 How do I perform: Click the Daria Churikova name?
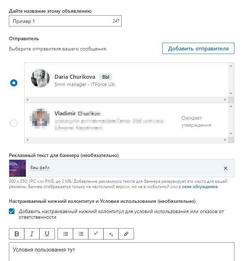tap(75, 77)
